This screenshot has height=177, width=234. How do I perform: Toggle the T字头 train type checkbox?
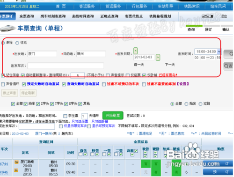tap(52, 104)
